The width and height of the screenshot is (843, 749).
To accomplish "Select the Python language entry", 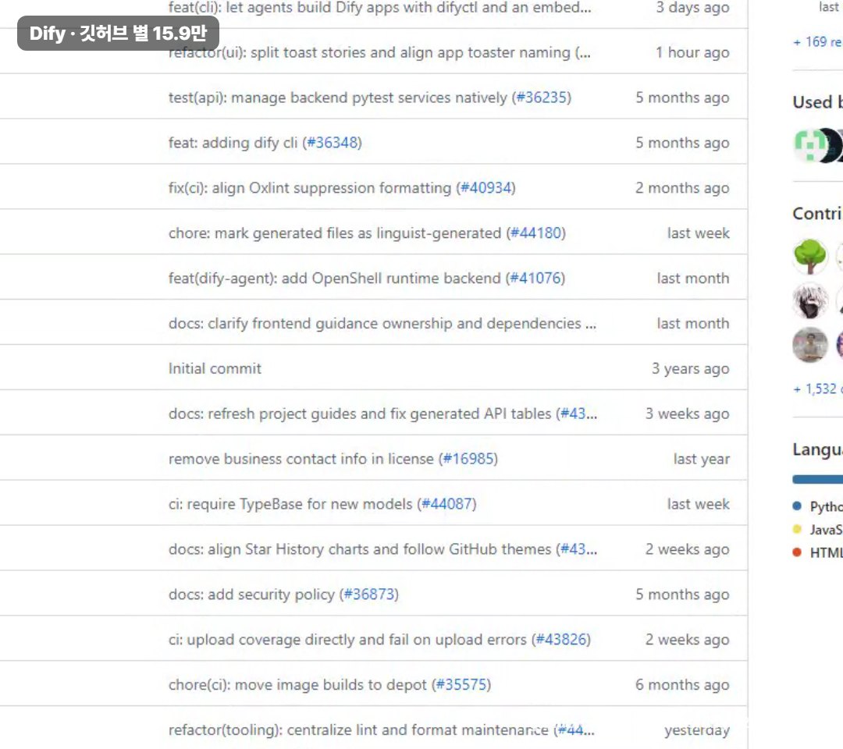I will click(818, 506).
